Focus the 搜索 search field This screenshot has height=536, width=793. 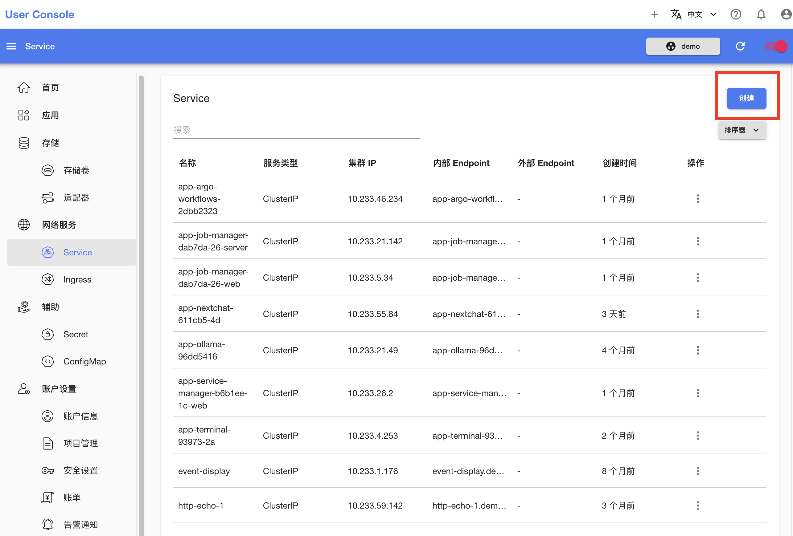(296, 130)
